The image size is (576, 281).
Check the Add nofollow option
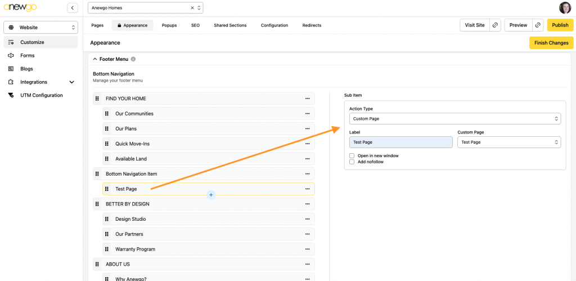(352, 162)
